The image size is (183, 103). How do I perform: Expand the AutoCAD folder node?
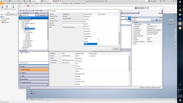tap(22, 22)
